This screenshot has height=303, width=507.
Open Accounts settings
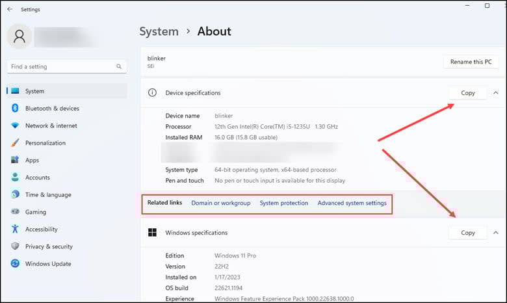click(67, 178)
